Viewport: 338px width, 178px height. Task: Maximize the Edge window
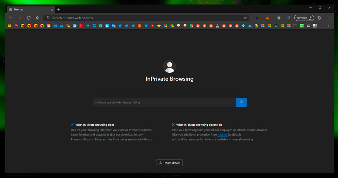tap(320, 8)
